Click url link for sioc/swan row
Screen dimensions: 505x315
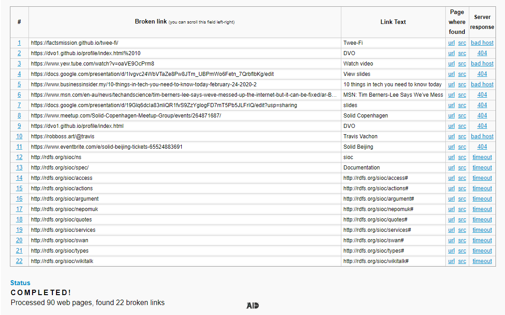(x=452, y=240)
